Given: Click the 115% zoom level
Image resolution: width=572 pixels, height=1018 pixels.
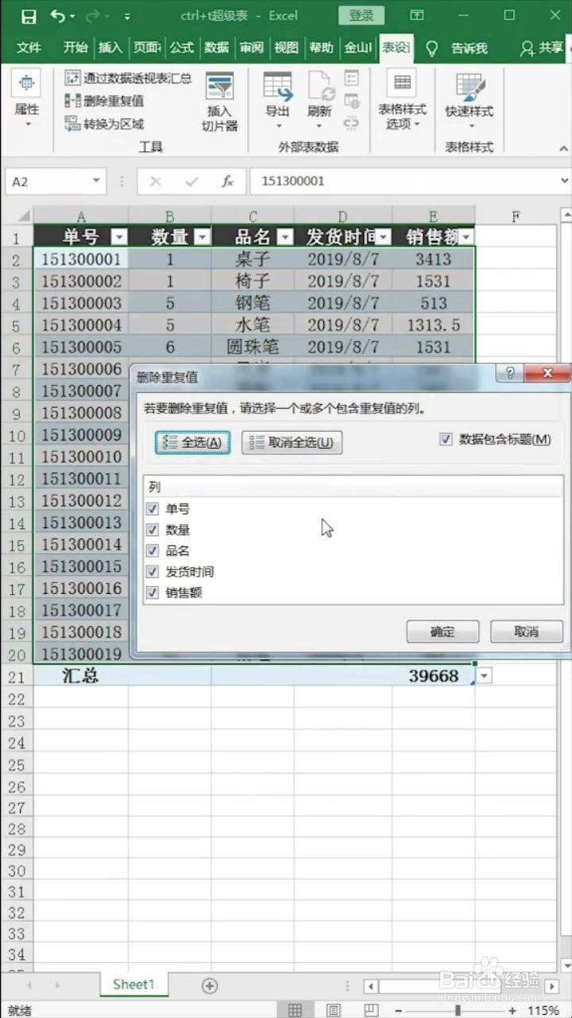Looking at the screenshot, I should (544, 1010).
